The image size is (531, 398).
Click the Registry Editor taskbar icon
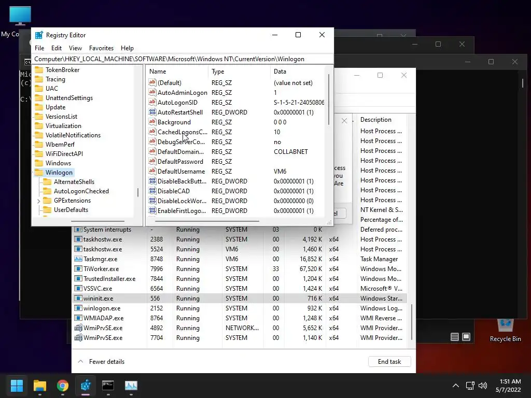click(x=86, y=386)
